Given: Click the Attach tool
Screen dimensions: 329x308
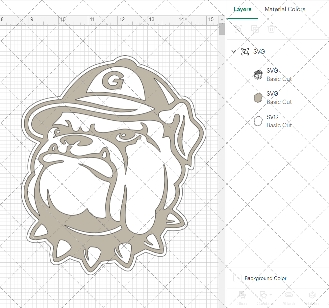Looking at the screenshot, I should click(x=289, y=298).
